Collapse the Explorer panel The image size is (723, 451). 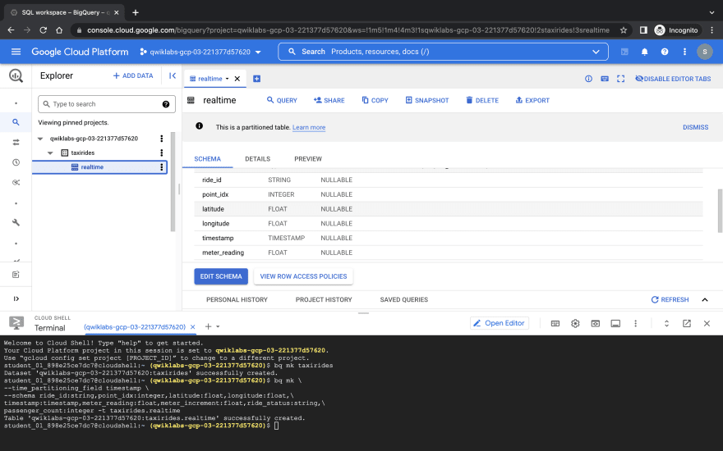173,75
